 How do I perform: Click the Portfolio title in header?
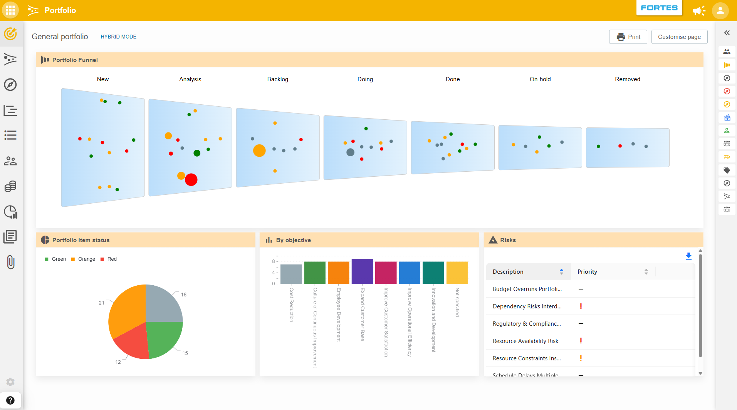click(60, 10)
